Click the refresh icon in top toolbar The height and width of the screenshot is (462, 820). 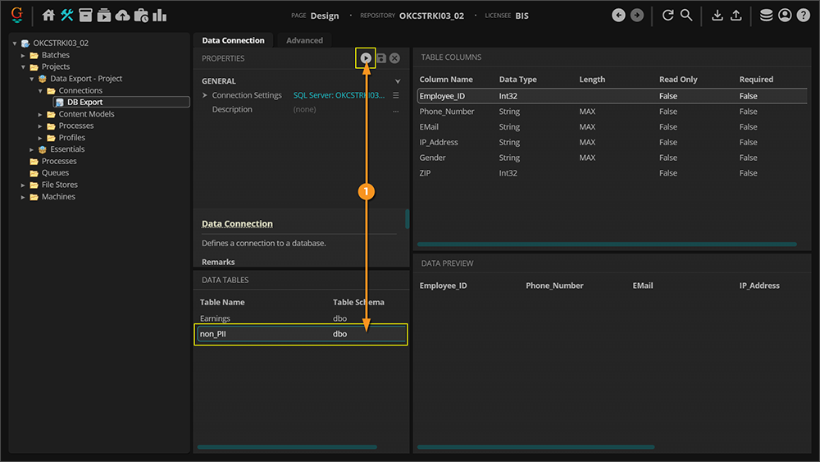click(667, 15)
